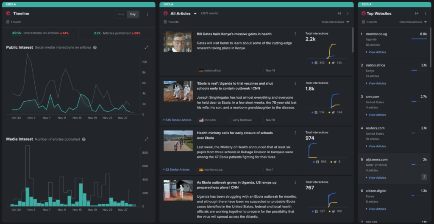Viewport: 434px width, 224px height.
Task: Open the US ramps up preparedness headline
Action: 236,185
